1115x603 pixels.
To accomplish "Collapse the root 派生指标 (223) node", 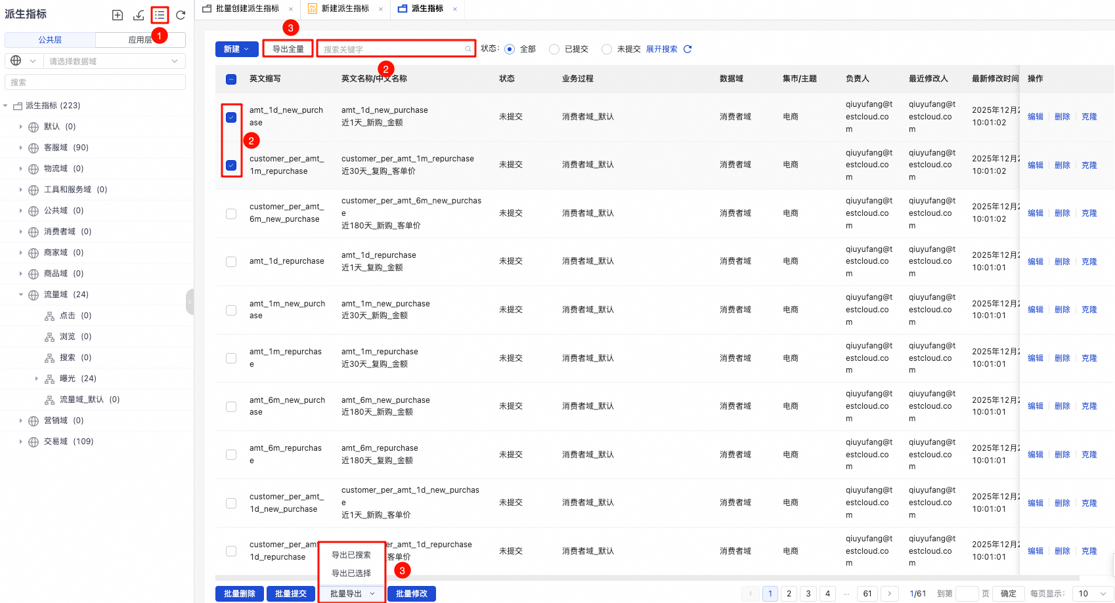I will (6, 106).
